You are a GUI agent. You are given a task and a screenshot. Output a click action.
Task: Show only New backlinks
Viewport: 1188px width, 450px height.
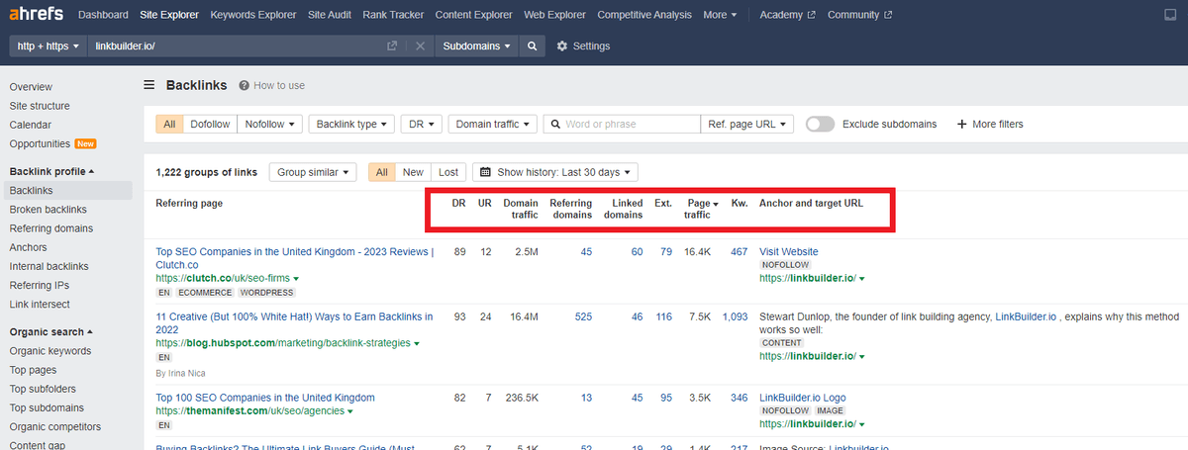413,172
